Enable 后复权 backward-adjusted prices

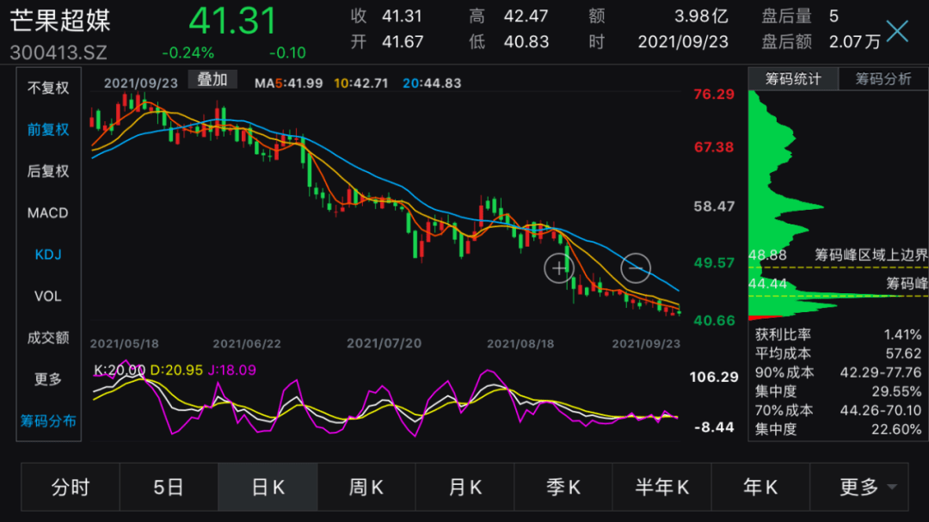tap(47, 171)
